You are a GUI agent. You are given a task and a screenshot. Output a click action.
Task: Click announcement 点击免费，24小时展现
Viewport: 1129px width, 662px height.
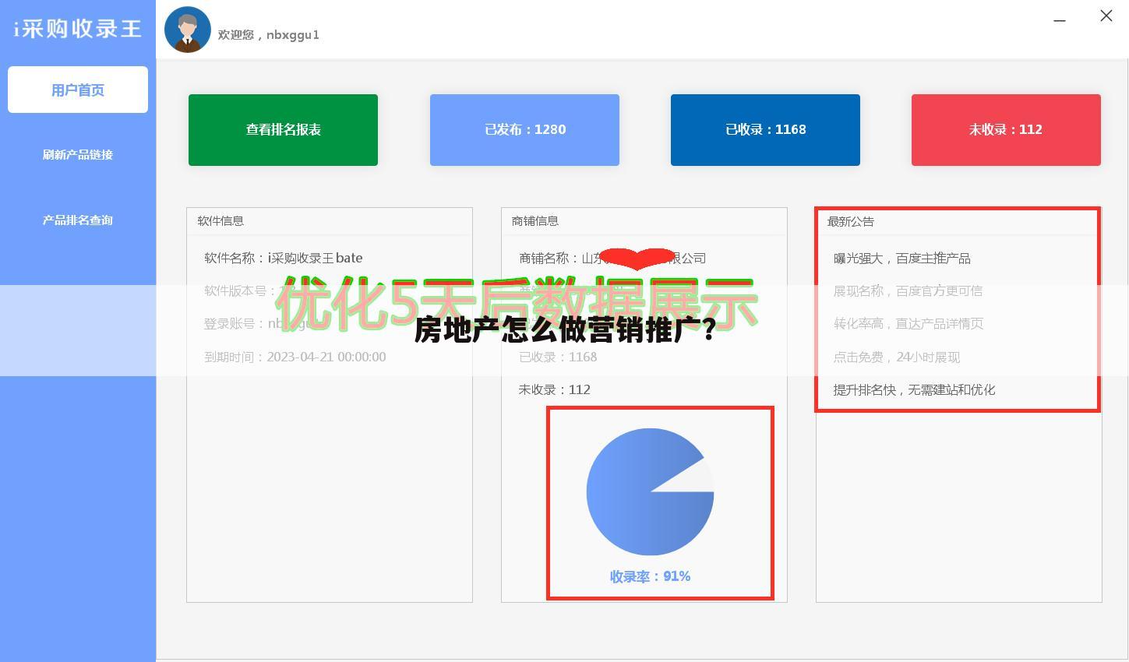pos(897,357)
